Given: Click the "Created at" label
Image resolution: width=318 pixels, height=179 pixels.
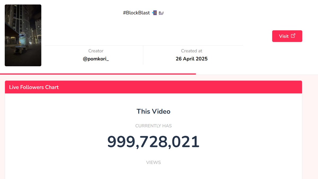Looking at the screenshot, I should click(191, 51).
